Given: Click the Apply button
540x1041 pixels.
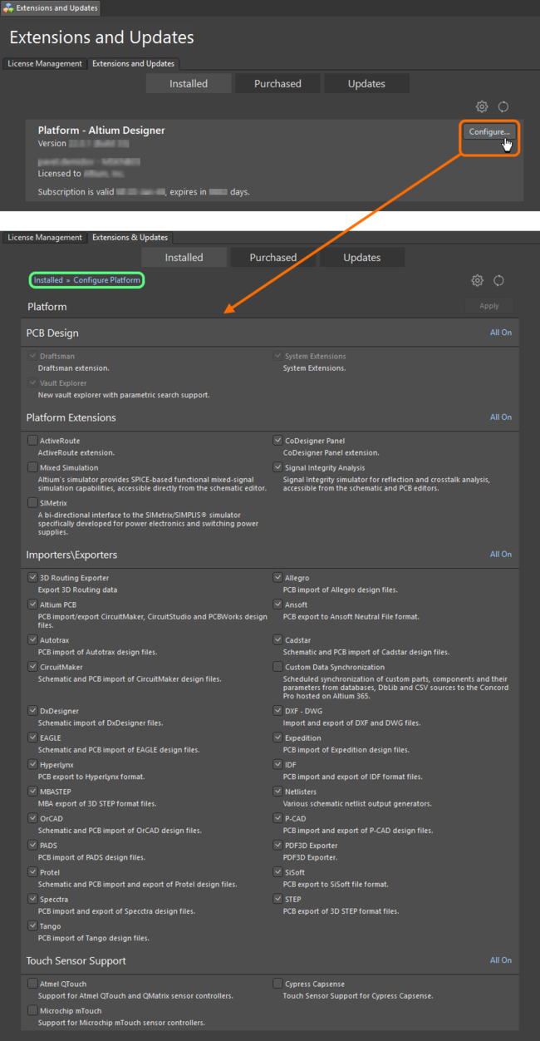Looking at the screenshot, I should [x=488, y=306].
